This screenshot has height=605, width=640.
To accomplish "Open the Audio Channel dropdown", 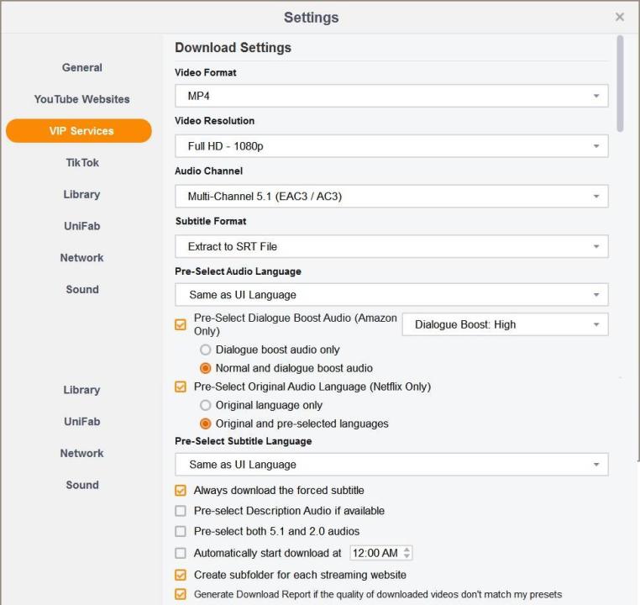I will point(391,197).
